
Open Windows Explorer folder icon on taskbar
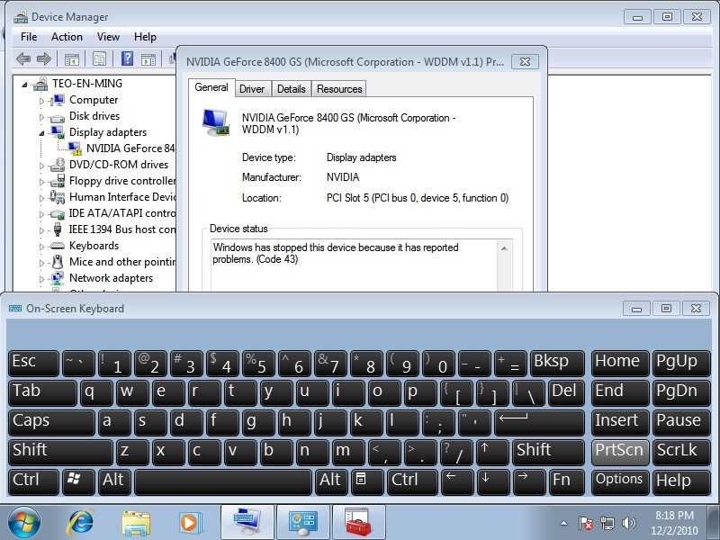136,522
